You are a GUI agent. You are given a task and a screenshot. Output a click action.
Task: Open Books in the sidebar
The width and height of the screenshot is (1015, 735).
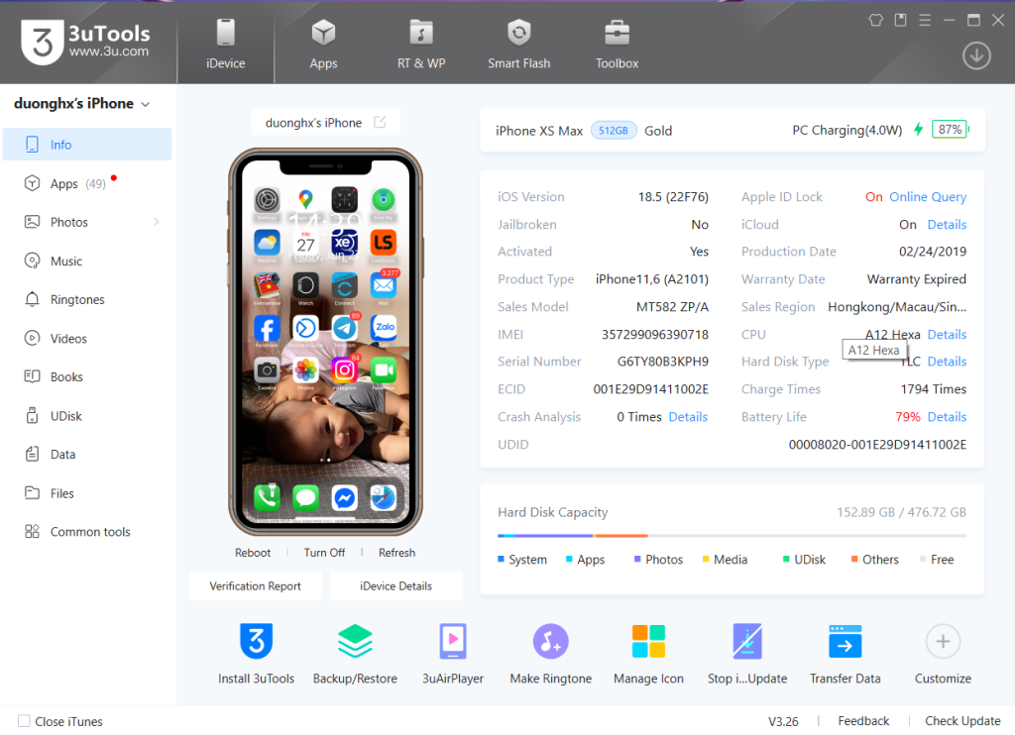coord(87,376)
